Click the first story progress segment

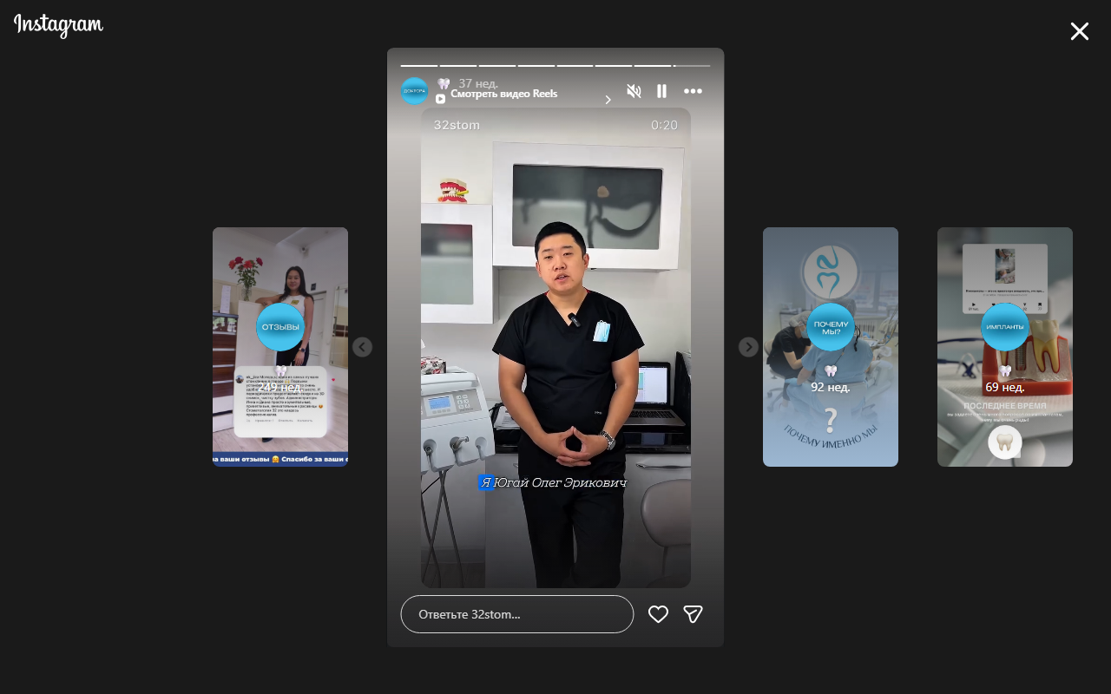[418, 65]
